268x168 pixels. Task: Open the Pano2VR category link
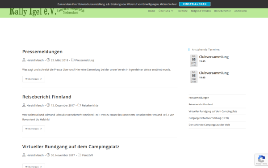[x=88, y=155]
